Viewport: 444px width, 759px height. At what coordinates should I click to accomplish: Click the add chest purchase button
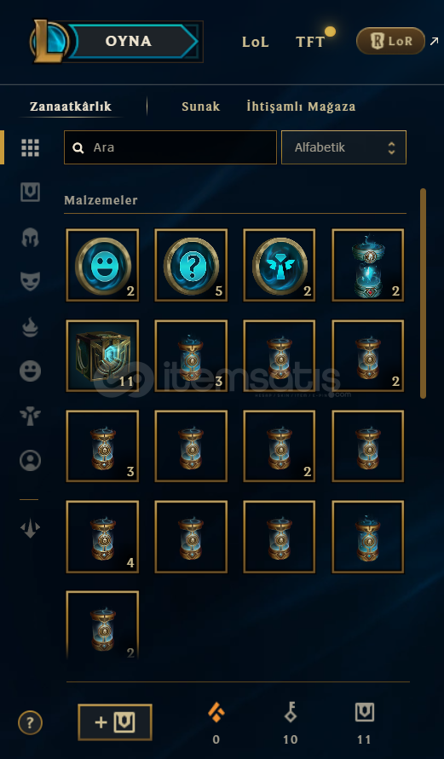point(115,722)
